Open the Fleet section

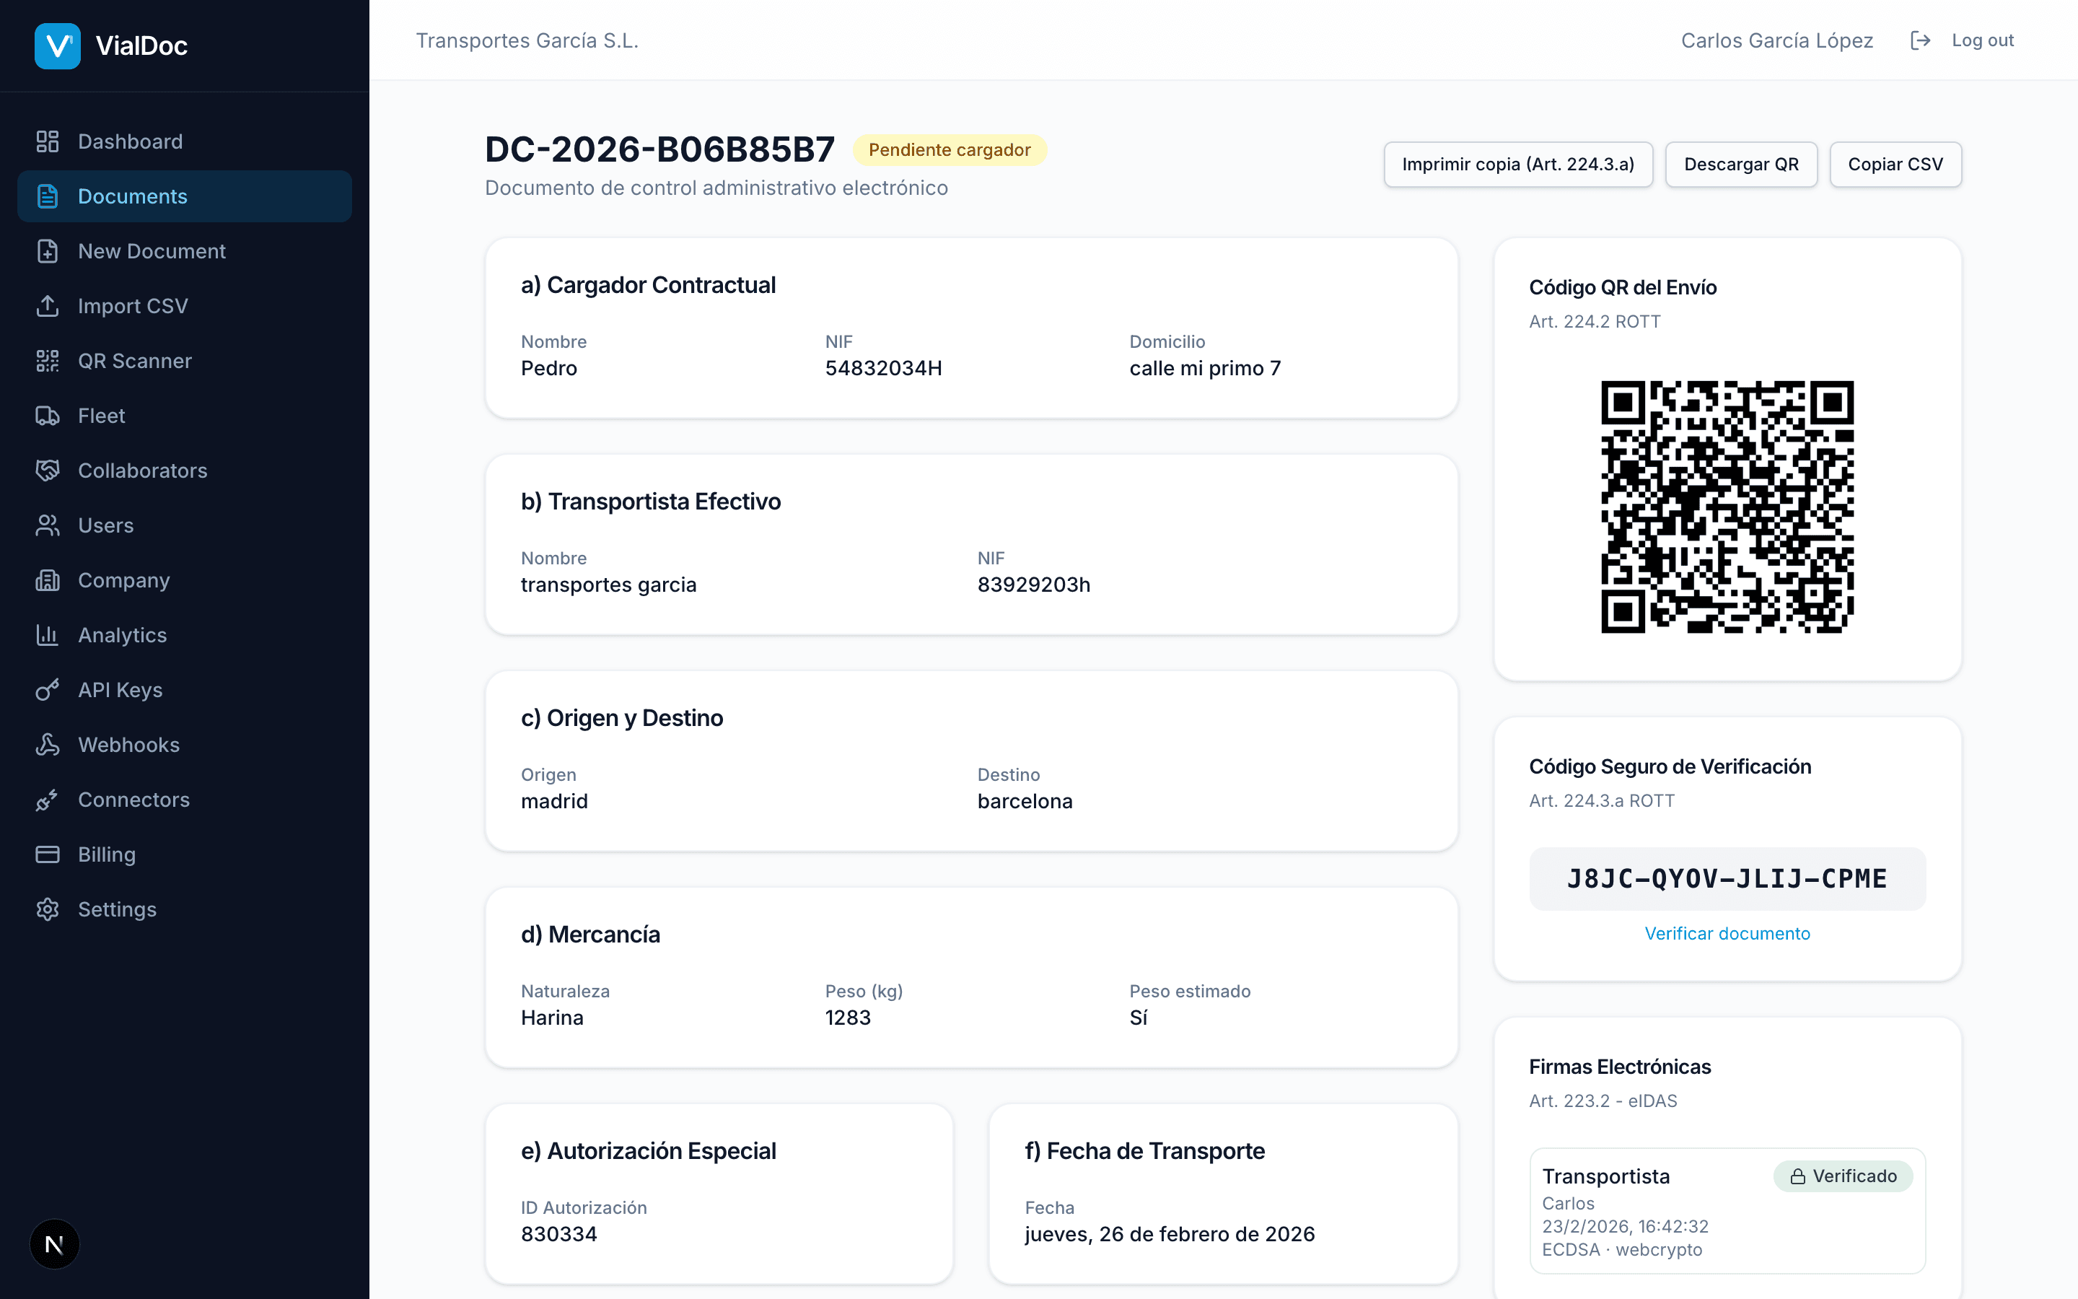(101, 415)
